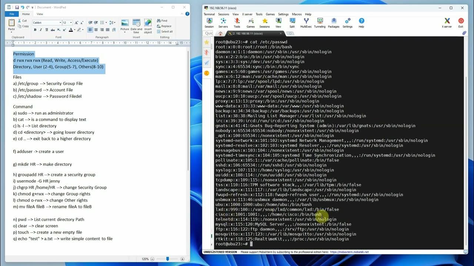This screenshot has width=474, height=266.
Task: Click Replace in the Editing group
Action: pos(164,26)
